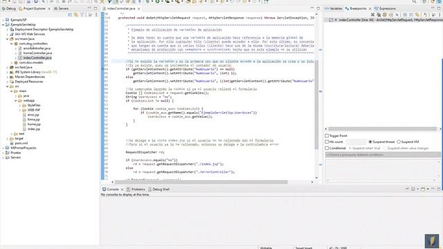Screen dimensions: 443x249
Task: Click the editor vertical scrollbar
Action: point(316,104)
